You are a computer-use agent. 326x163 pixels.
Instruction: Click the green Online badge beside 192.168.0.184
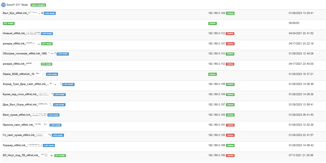pos(230,13)
